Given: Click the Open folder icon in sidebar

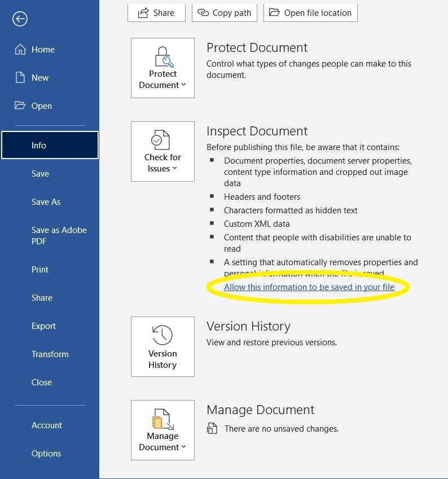Looking at the screenshot, I should point(20,106).
